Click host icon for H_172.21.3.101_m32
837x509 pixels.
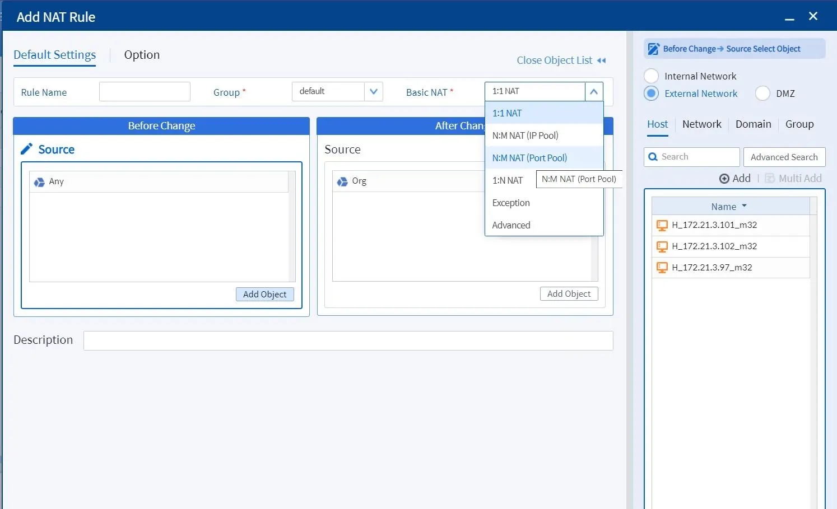point(662,225)
